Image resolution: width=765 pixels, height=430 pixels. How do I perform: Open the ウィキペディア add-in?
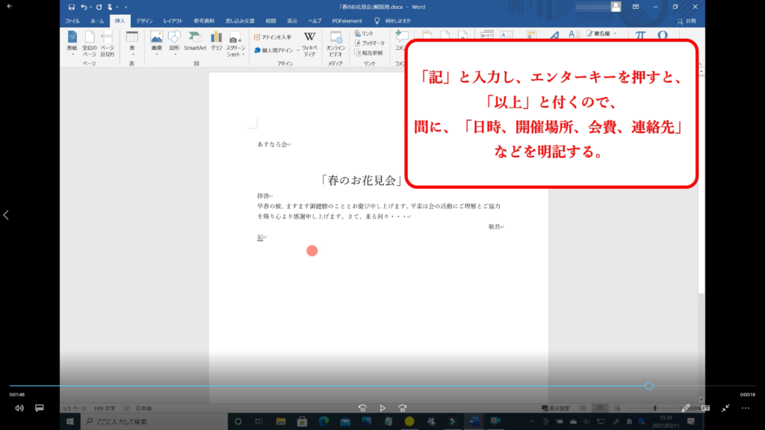coord(309,42)
